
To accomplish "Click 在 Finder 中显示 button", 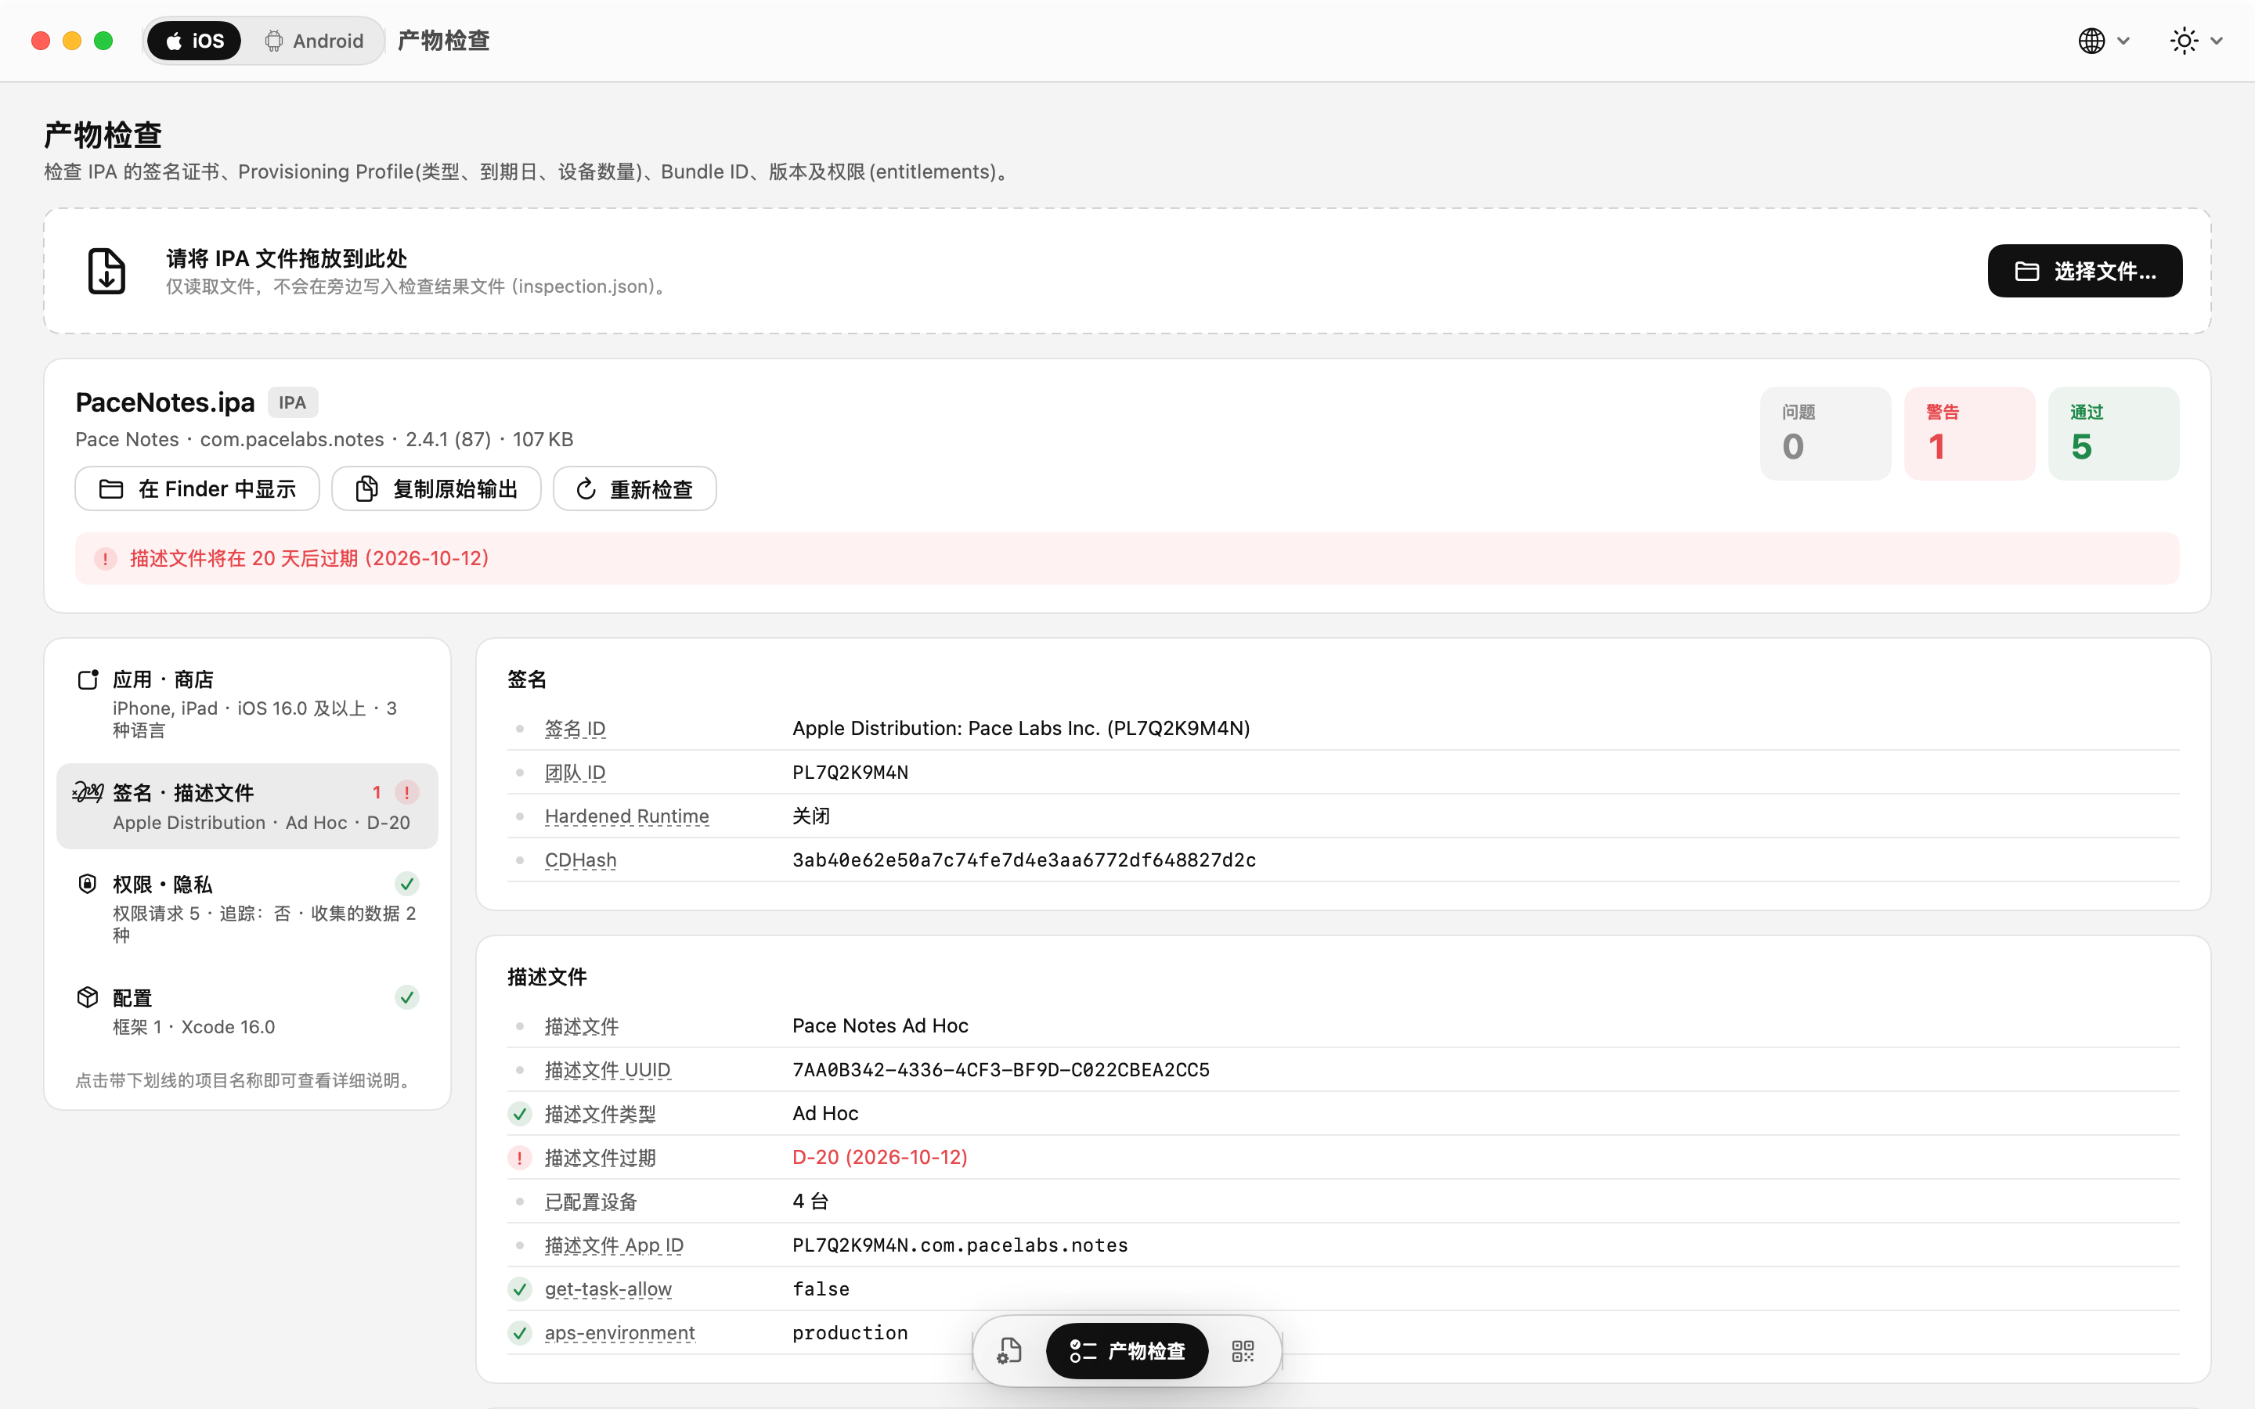I will point(197,489).
